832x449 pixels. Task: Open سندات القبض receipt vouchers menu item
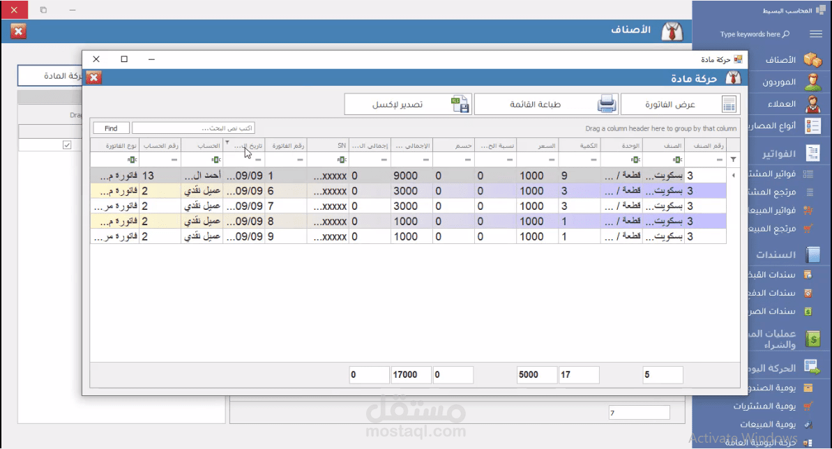pos(773,275)
